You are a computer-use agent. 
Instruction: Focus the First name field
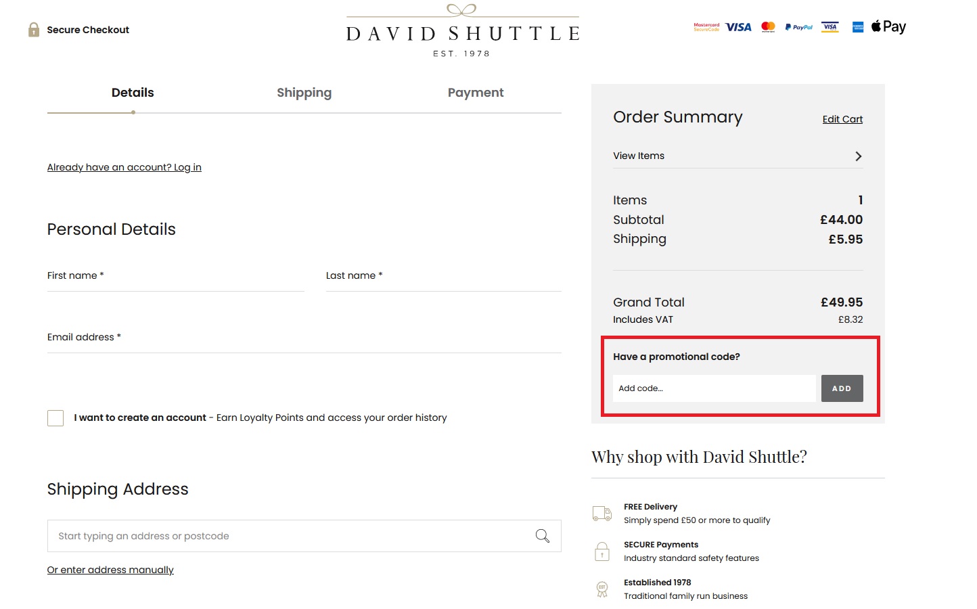coord(176,276)
